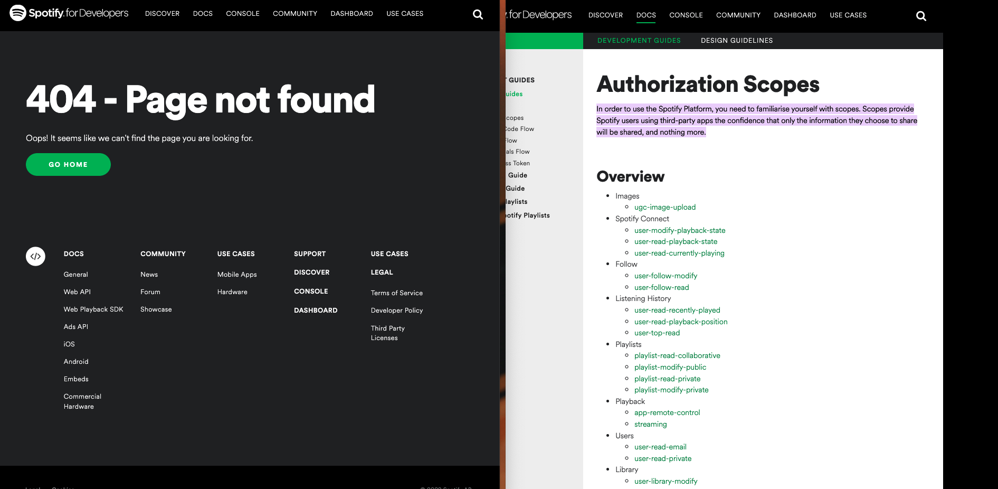
Task: Open the Mobile Apps footer link
Action: click(x=237, y=275)
